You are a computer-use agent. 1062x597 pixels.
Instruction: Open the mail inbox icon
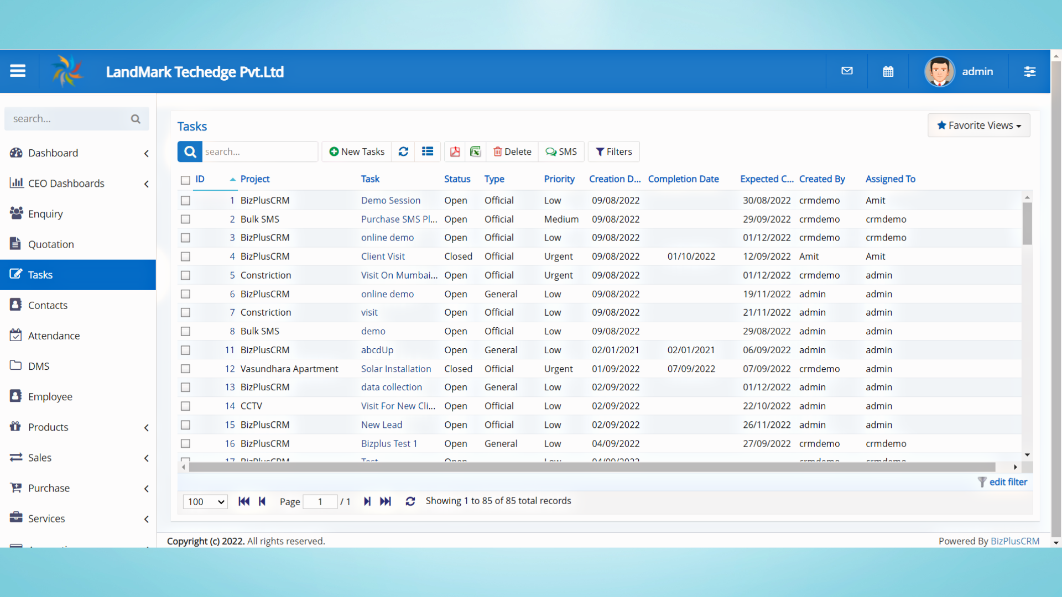tap(847, 71)
